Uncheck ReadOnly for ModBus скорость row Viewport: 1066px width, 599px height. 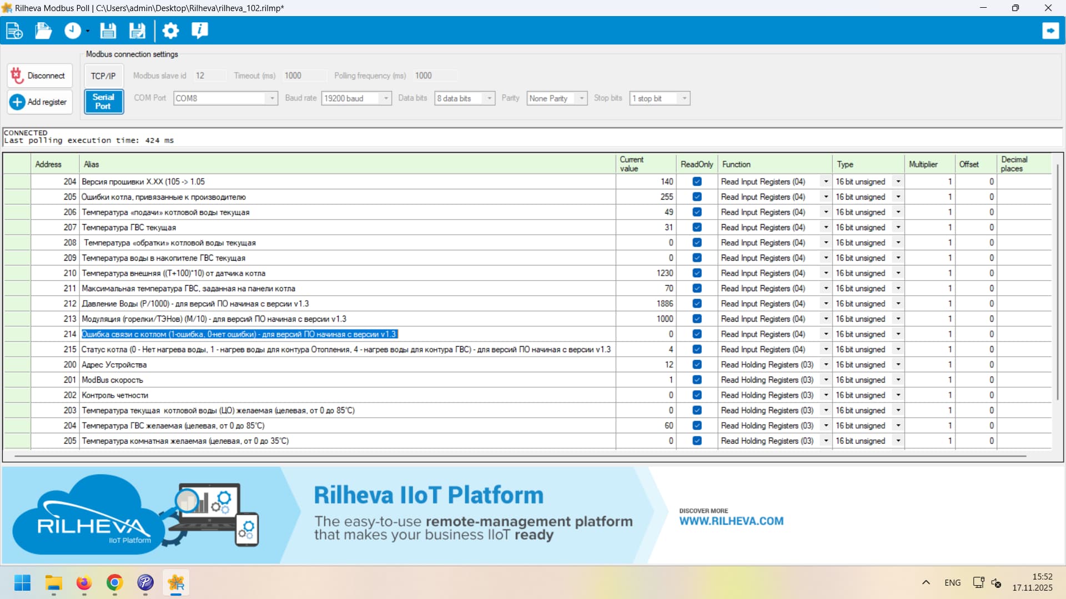pyautogui.click(x=697, y=380)
